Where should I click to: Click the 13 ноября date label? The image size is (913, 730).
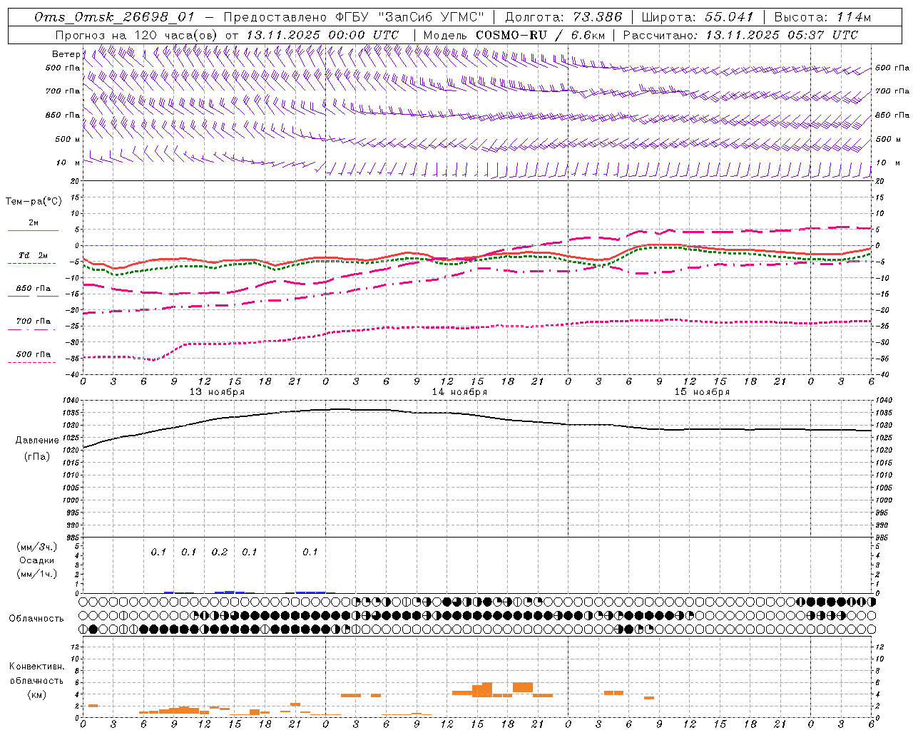217,392
